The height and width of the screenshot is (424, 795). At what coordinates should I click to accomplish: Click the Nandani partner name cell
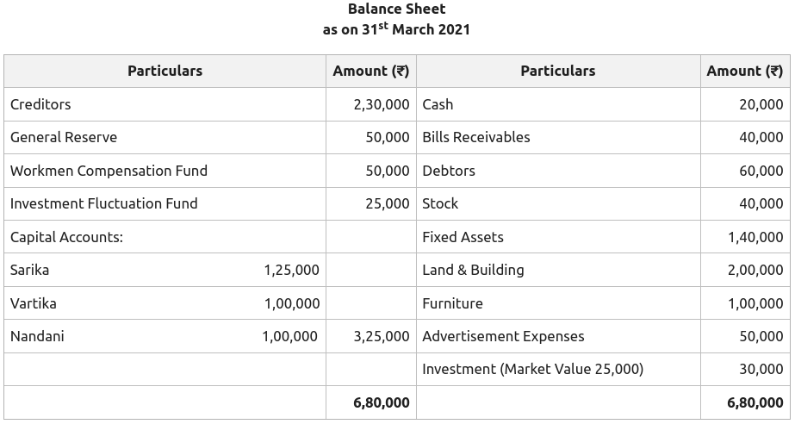(37, 337)
